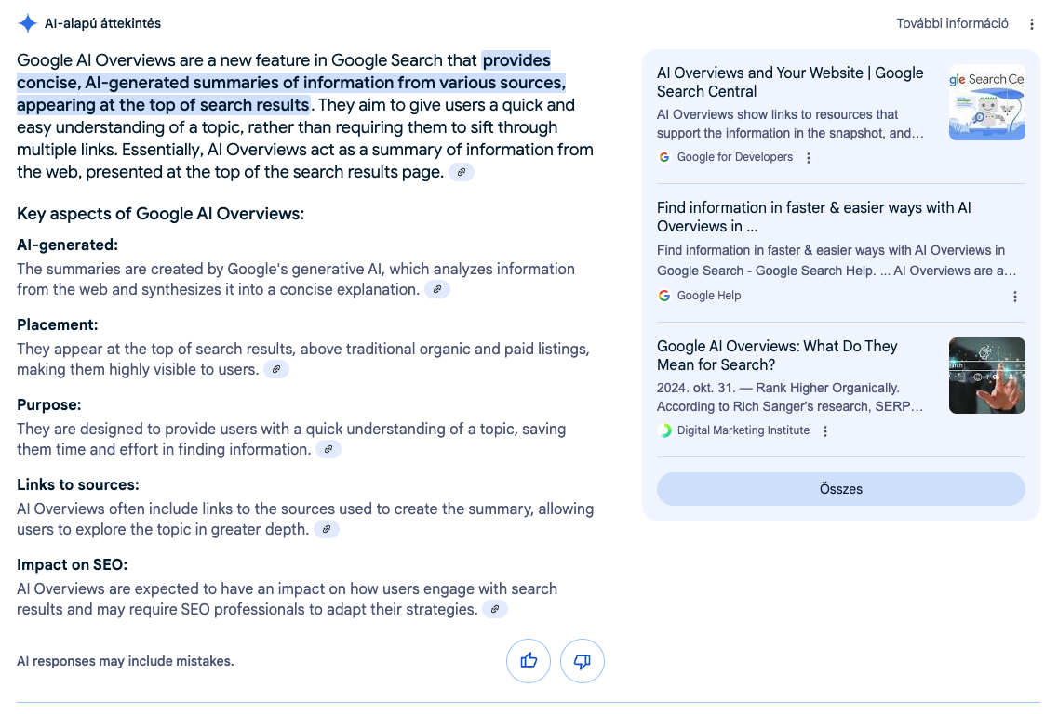1058x714 pixels.
Task: Click the link icon after Placement text
Action: click(276, 369)
